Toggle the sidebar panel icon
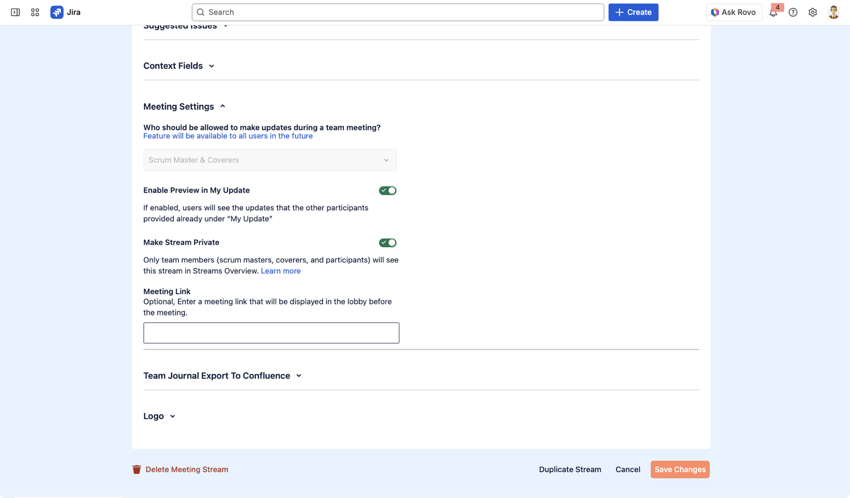The image size is (850, 498). point(15,12)
